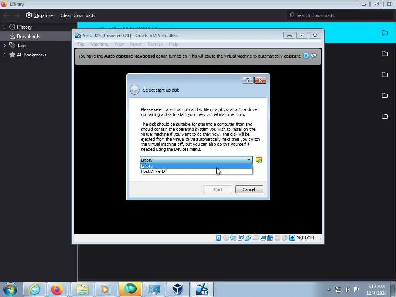Open containing folder for fifth download

[x=385, y=116]
